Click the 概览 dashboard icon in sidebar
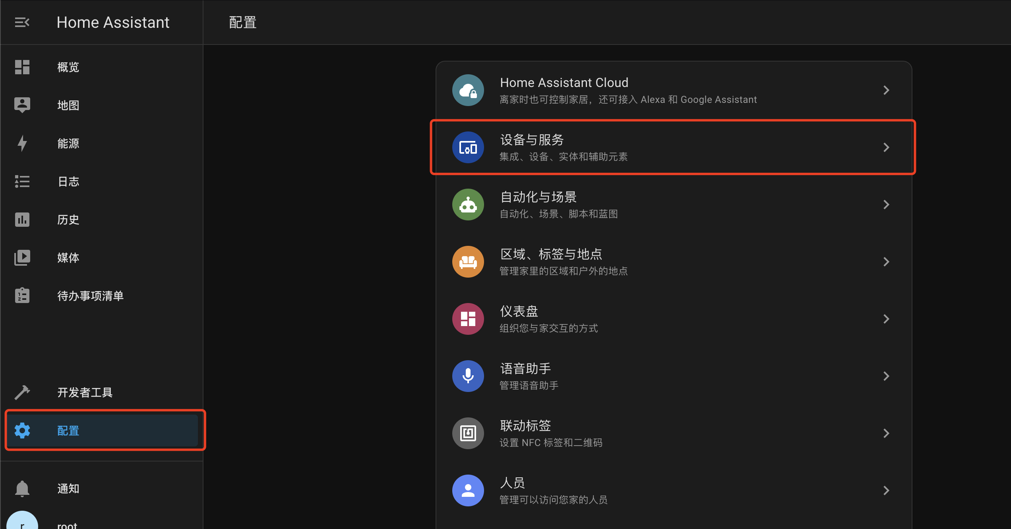This screenshot has width=1011, height=529. 22,67
